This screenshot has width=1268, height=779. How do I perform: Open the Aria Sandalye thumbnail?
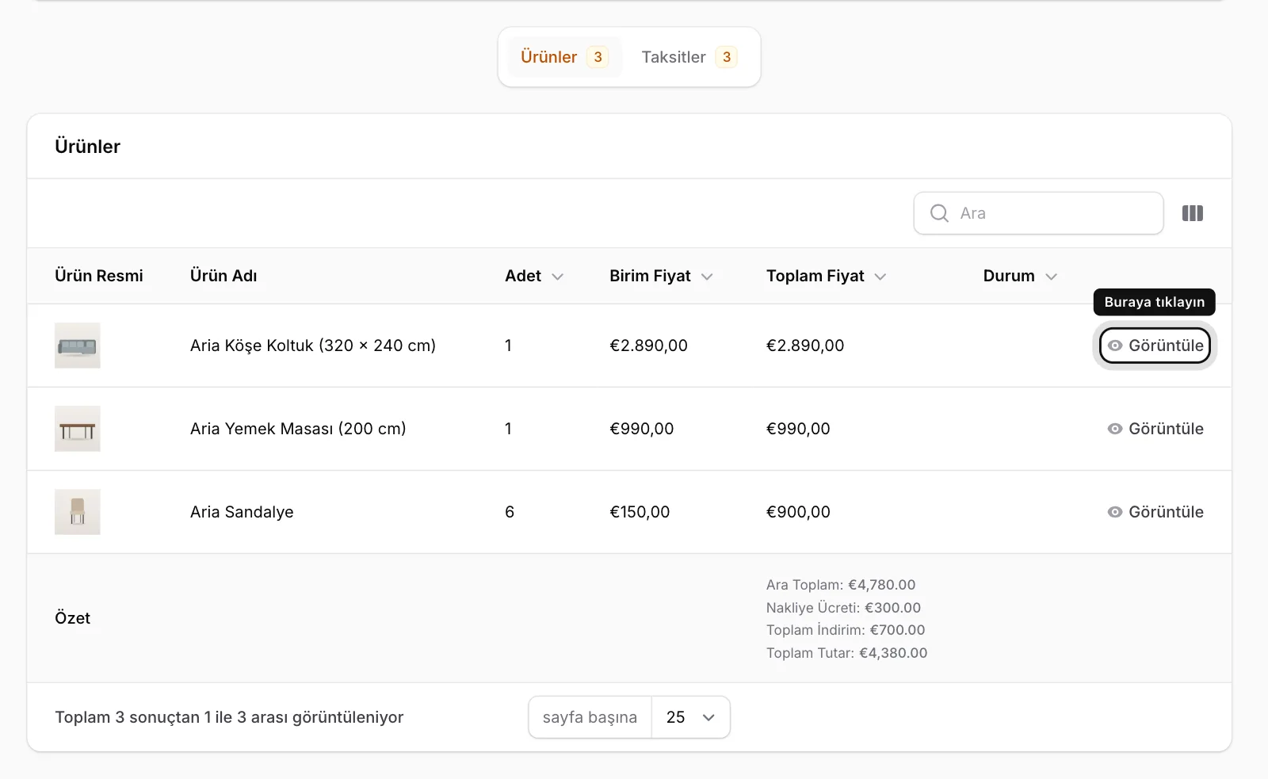[78, 512]
